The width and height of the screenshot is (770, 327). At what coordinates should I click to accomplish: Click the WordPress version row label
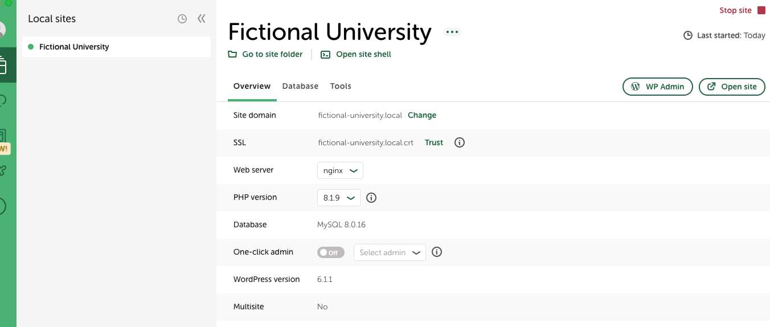[x=267, y=279]
